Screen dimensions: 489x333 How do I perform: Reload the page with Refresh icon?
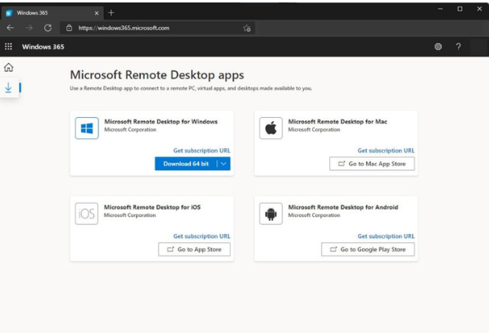coord(48,28)
